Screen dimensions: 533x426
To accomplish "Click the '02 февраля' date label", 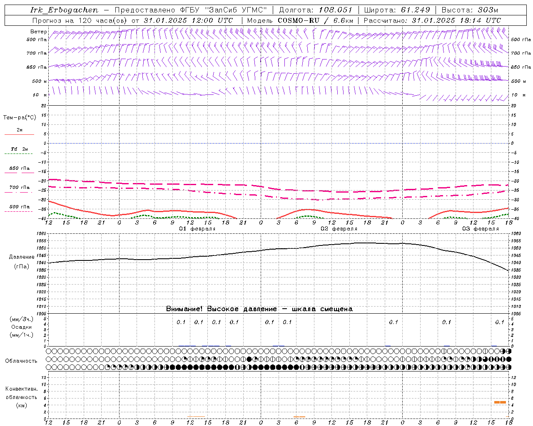I will [339, 229].
